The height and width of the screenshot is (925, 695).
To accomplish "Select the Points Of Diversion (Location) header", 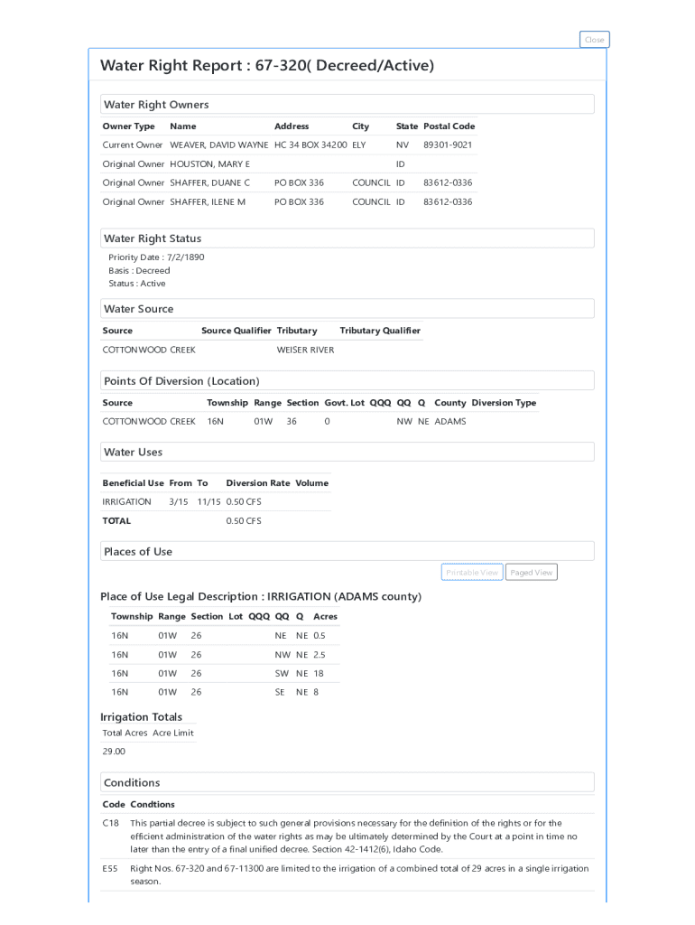I will tap(181, 381).
